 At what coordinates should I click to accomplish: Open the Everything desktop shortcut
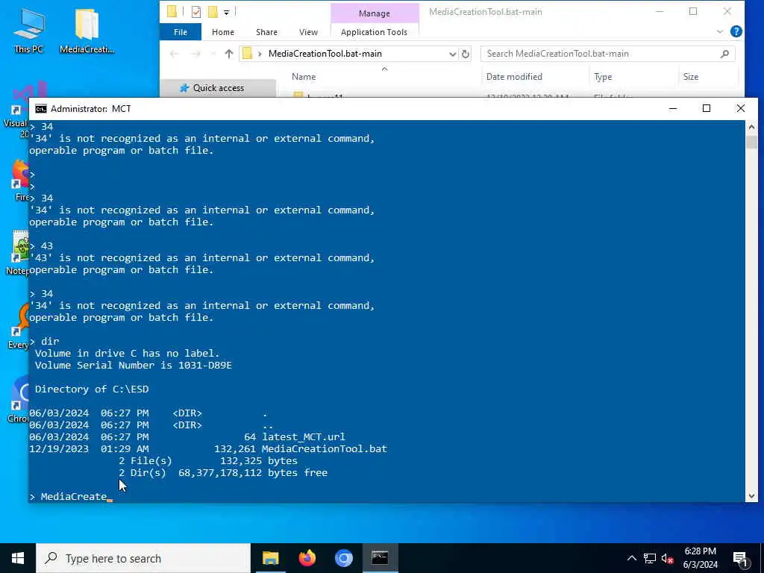tap(19, 325)
